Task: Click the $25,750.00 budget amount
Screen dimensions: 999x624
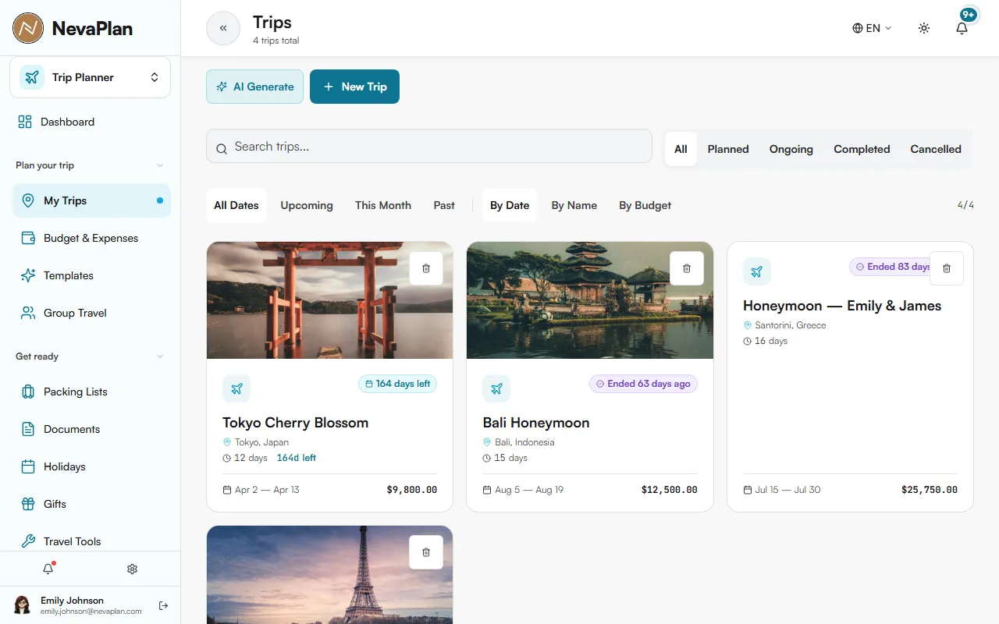Action: 930,490
